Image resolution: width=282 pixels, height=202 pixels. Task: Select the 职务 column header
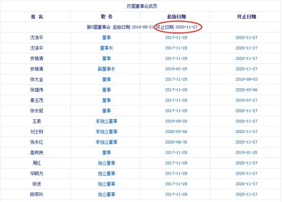pos(107,17)
